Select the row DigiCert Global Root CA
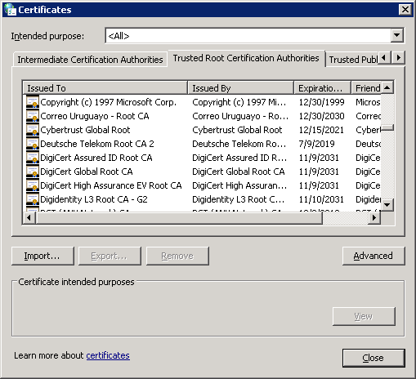 [x=202, y=172]
